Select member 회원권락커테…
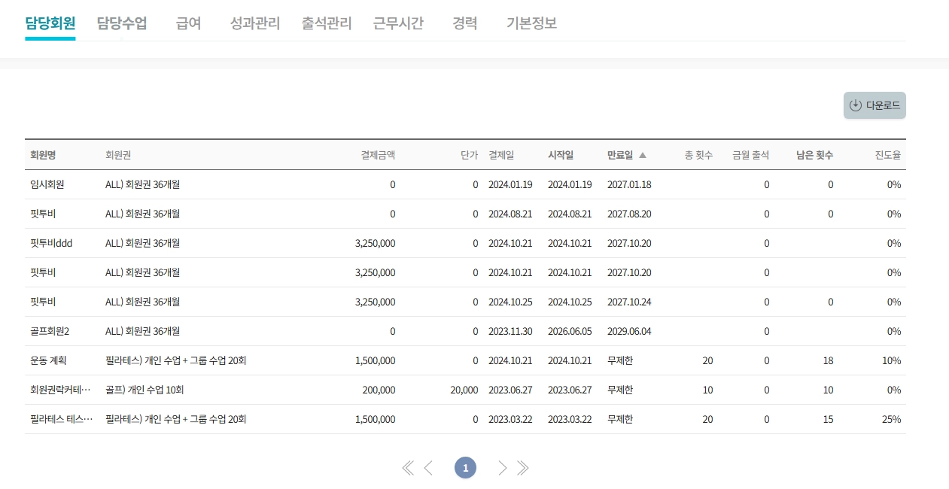The width and height of the screenshot is (949, 489). coord(60,390)
